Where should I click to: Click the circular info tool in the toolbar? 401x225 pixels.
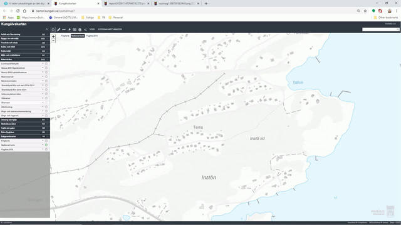pyautogui.click(x=53, y=29)
